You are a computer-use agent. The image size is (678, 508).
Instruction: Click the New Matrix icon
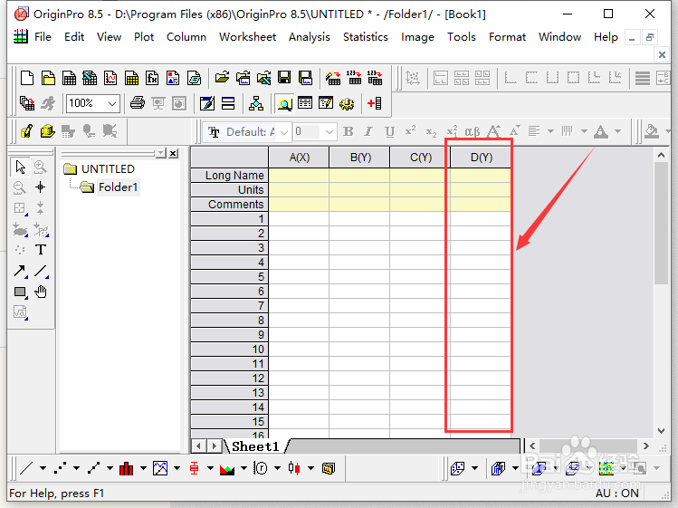(131, 78)
